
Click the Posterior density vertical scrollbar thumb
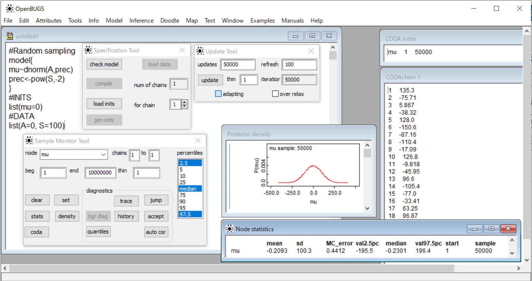coord(367,153)
